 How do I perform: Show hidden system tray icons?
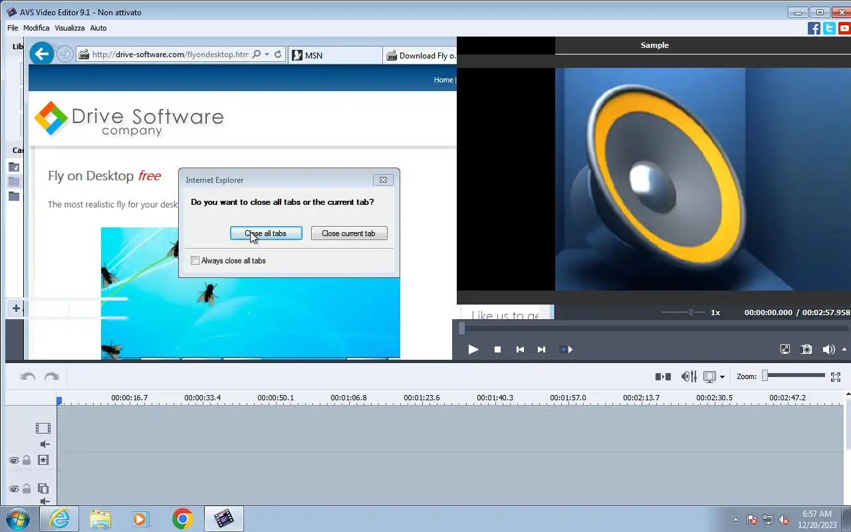coord(735,519)
